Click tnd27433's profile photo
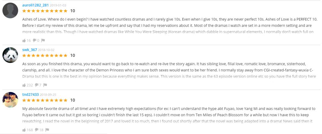Screen dimensions: 322x134 (10, 100)
